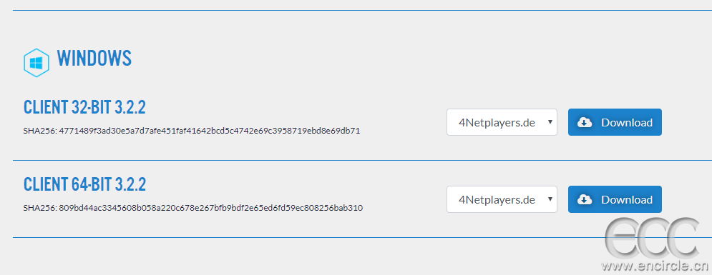Download the 32-bit client 3.2.2

(x=615, y=122)
